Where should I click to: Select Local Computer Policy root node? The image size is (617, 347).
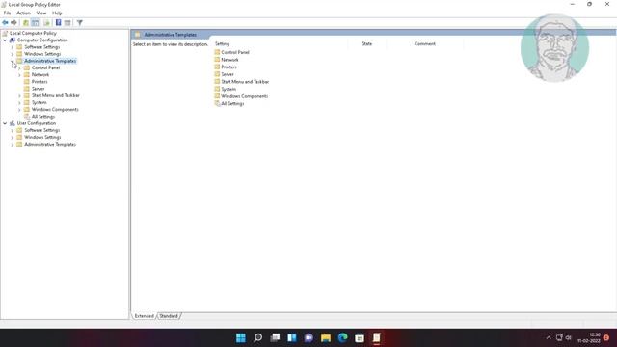coord(33,33)
